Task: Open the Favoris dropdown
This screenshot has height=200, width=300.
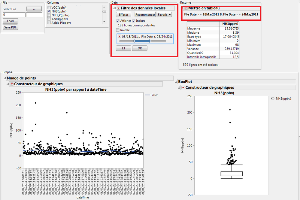Action: (164, 15)
